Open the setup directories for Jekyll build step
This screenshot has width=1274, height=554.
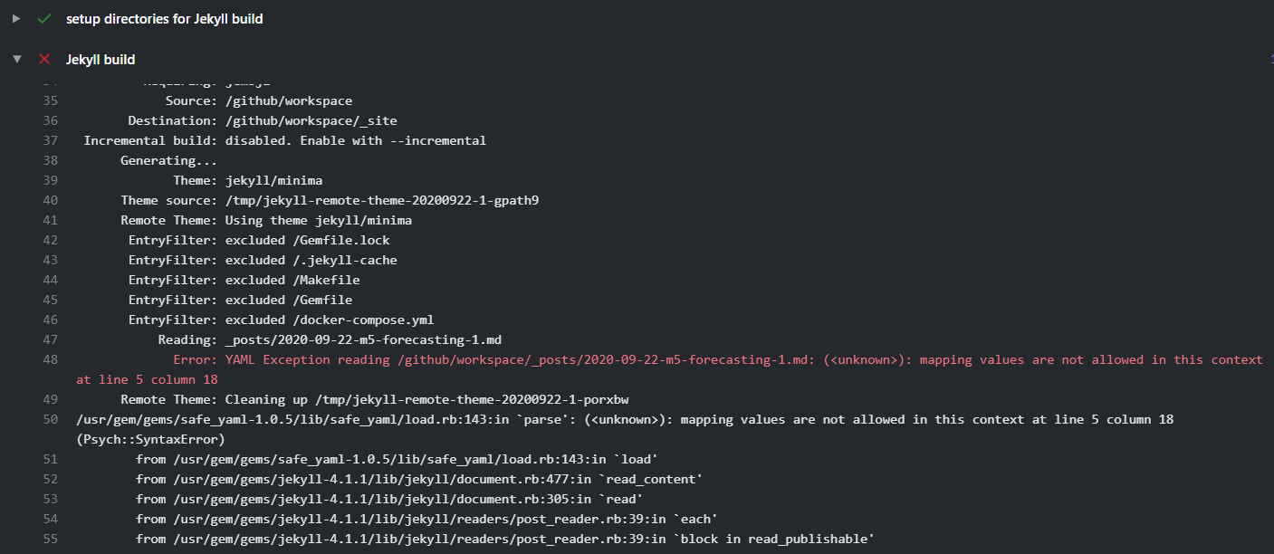(x=164, y=18)
